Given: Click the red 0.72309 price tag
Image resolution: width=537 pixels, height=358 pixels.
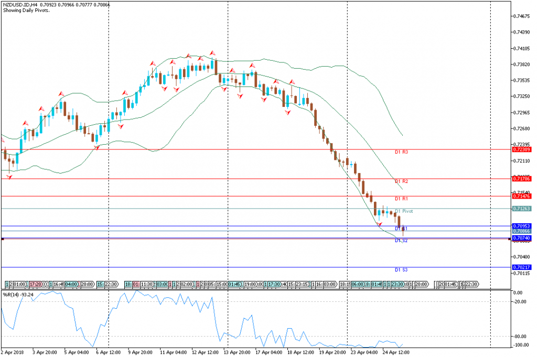Looking at the screenshot, I should click(x=522, y=150).
